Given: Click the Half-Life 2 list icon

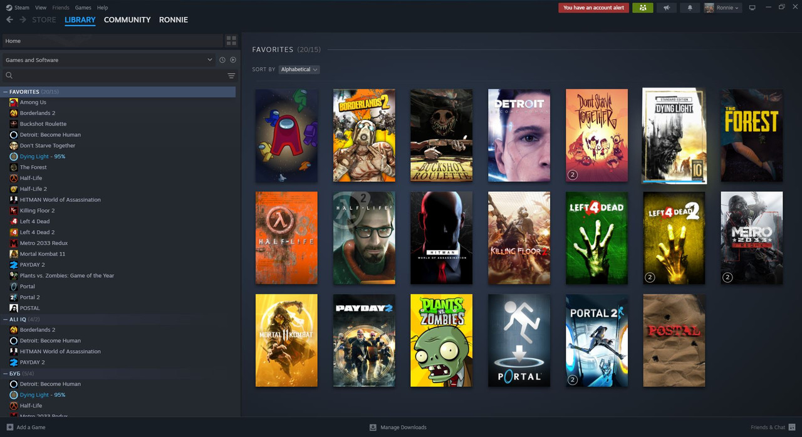Looking at the screenshot, I should (x=14, y=189).
